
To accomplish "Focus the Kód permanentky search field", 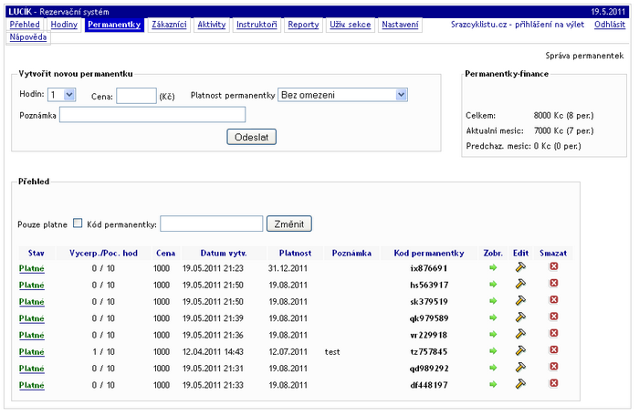I will (x=212, y=224).
